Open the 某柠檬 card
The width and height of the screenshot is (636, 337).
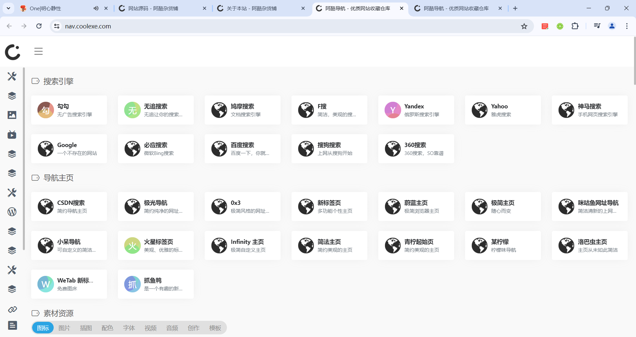coord(503,245)
